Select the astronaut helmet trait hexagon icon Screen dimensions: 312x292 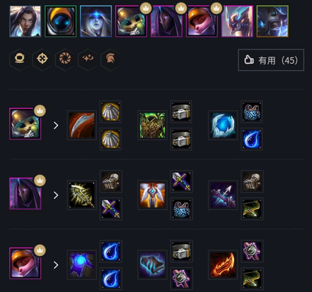[x=19, y=59]
